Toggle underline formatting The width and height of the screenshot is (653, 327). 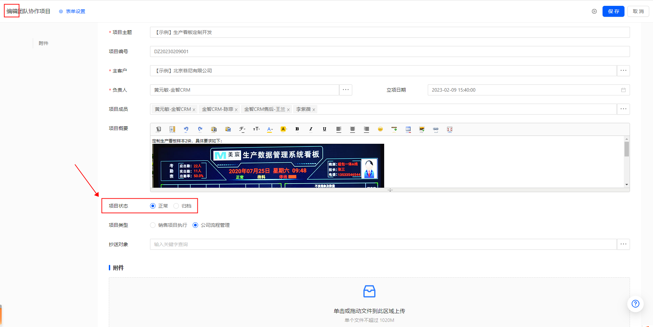pos(324,129)
